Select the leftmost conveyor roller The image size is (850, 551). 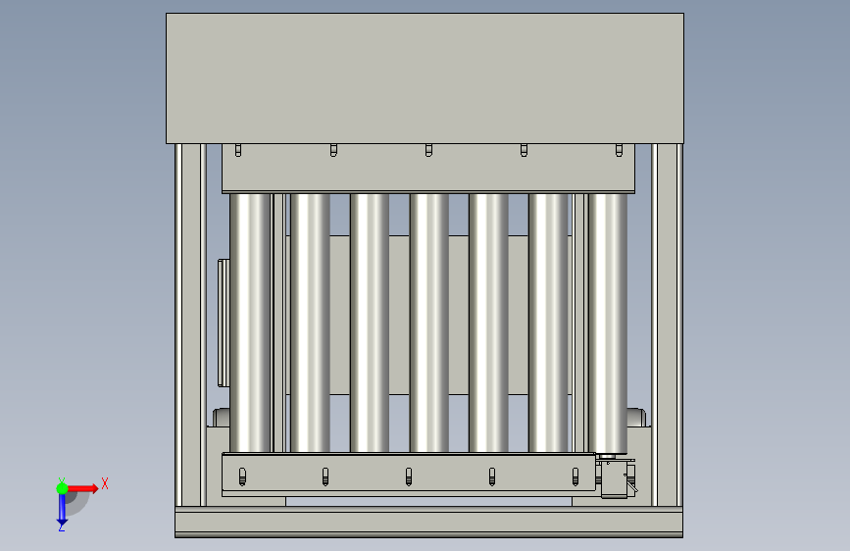(x=250, y=323)
